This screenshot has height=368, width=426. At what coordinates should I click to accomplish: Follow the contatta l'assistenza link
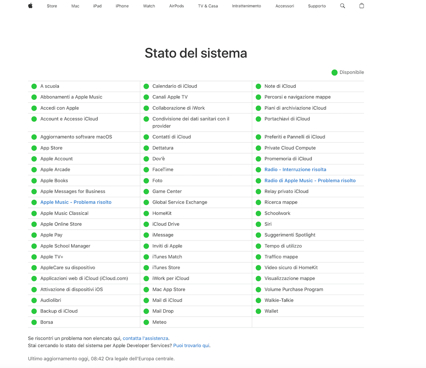(x=145, y=338)
